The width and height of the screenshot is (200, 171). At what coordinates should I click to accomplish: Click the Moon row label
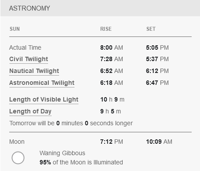(17, 142)
